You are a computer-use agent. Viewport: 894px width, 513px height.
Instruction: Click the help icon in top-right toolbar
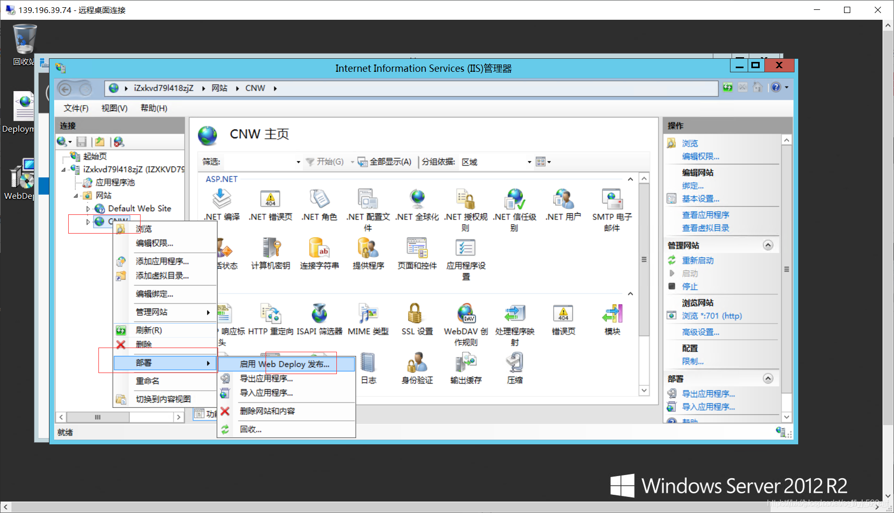(x=776, y=87)
